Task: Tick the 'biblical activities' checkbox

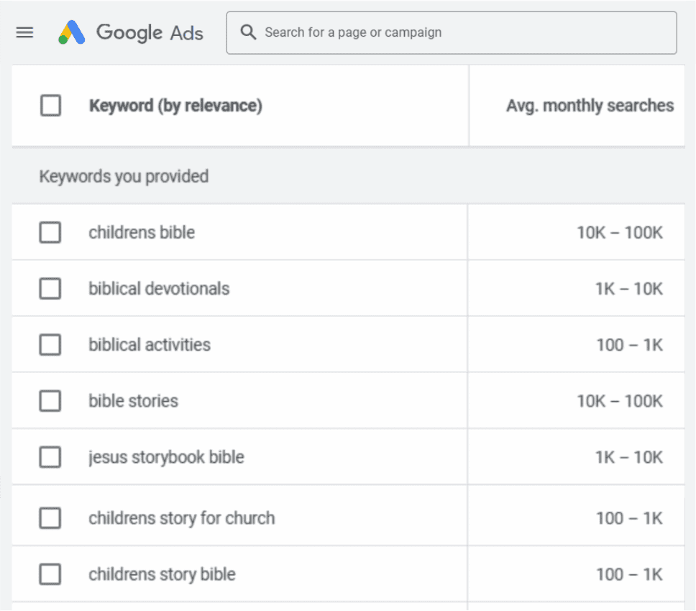Action: (50, 344)
